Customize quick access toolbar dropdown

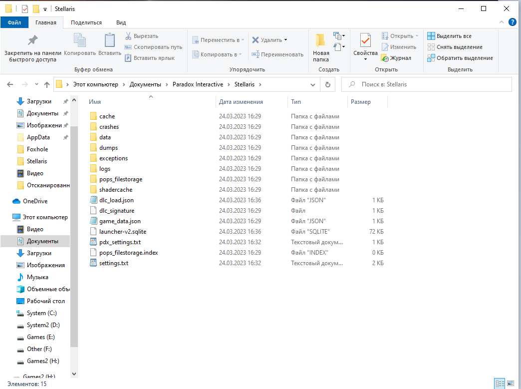pos(45,9)
